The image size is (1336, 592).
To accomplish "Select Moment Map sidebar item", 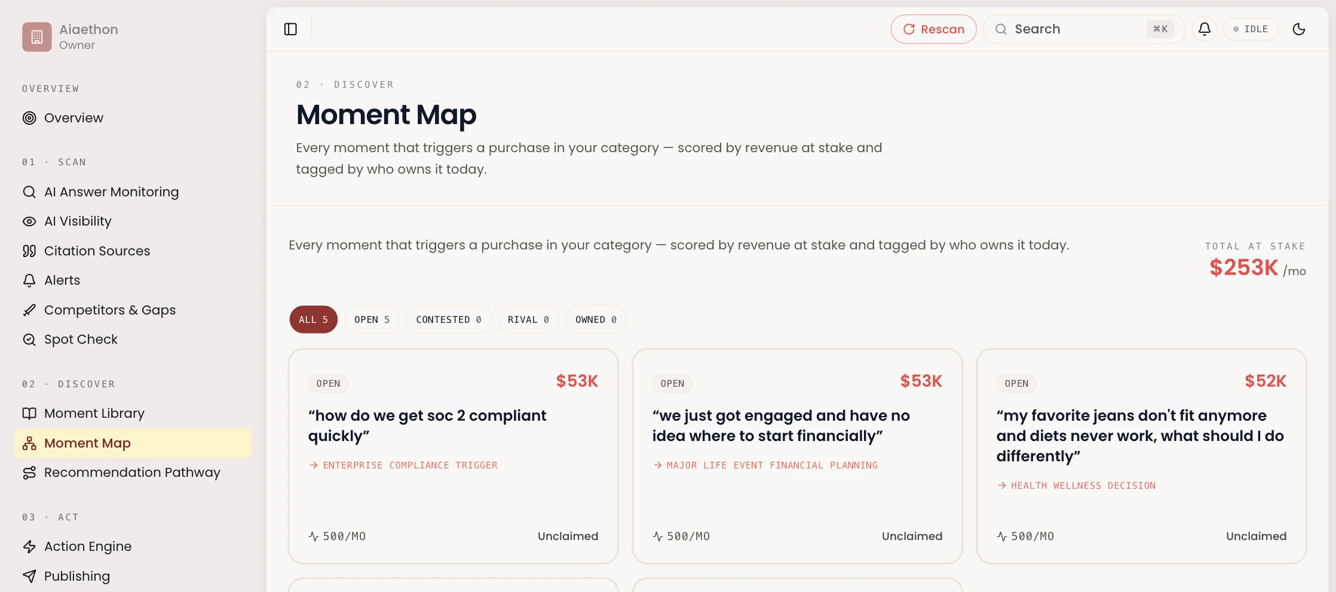I will (133, 443).
